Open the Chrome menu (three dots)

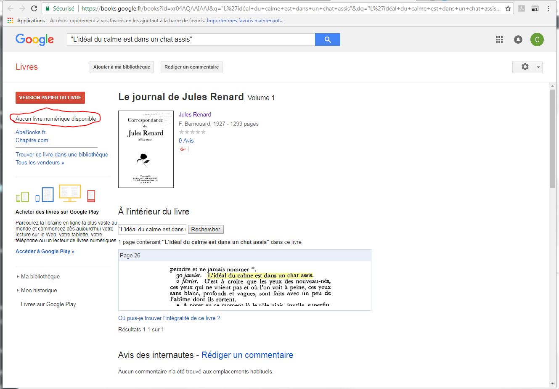tap(548, 8)
